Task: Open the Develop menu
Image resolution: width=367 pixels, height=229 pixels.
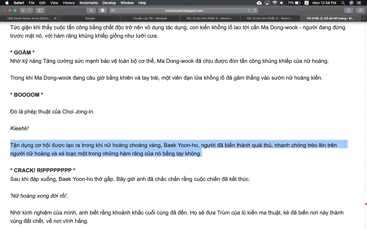Action: [x=109, y=3]
